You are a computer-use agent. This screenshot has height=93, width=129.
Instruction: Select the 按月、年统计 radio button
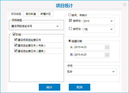pyautogui.click(x=70, y=15)
